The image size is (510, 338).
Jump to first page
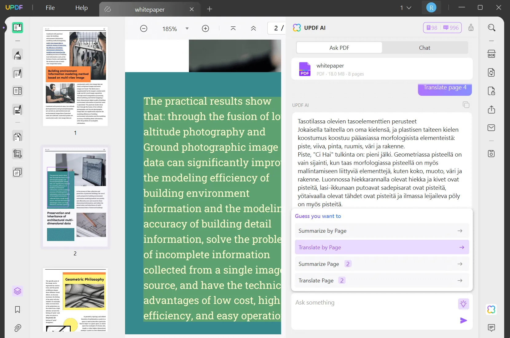click(233, 29)
